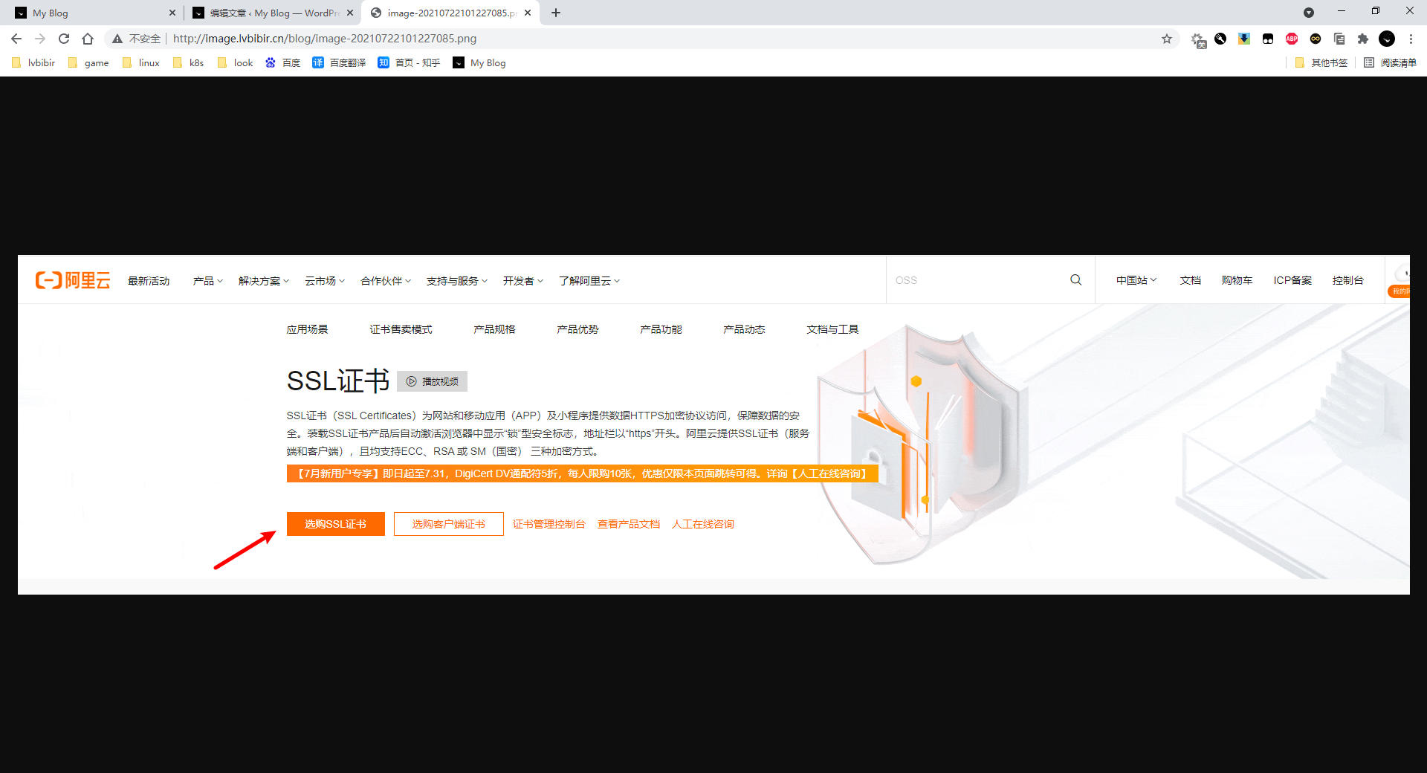
Task: Bookmark this page with the star icon
Action: point(1167,39)
